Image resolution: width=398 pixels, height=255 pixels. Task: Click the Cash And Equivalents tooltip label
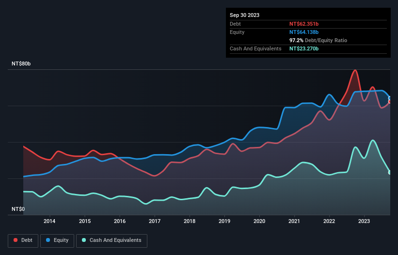pos(255,48)
